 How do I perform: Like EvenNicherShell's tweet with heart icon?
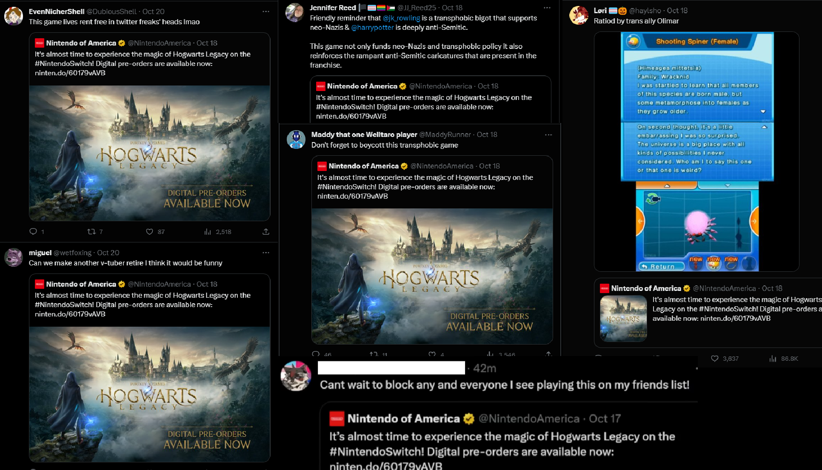149,231
